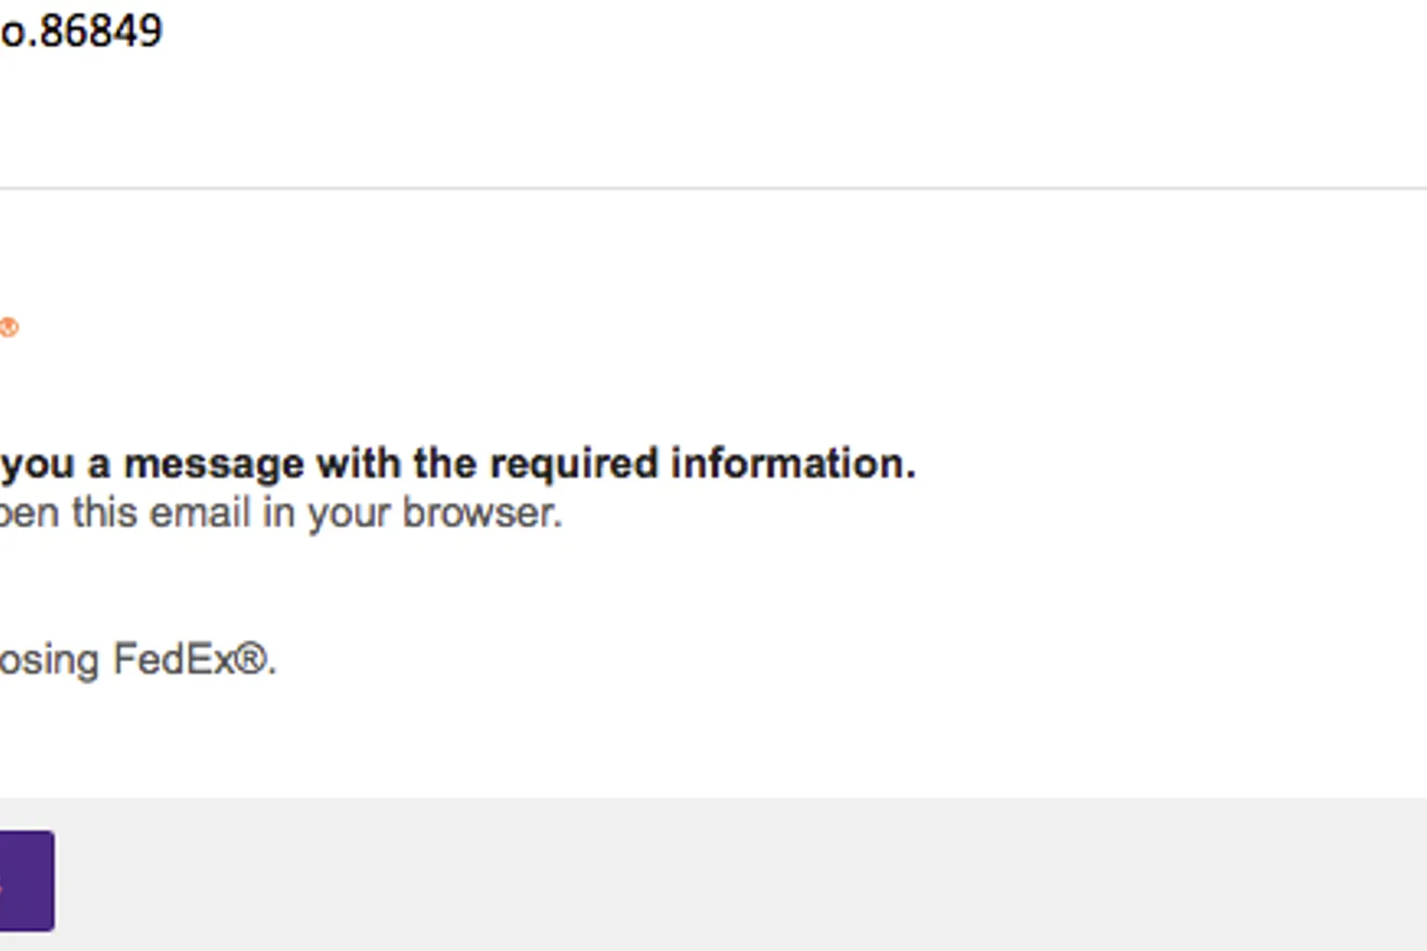Click the bold word "you" starting the line
This screenshot has height=951, width=1427.
pos(37,463)
